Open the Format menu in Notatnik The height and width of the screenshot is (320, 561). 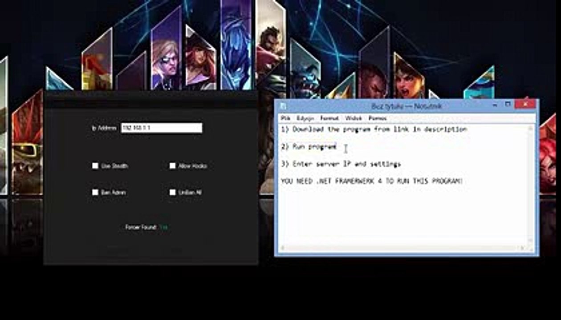(x=329, y=118)
